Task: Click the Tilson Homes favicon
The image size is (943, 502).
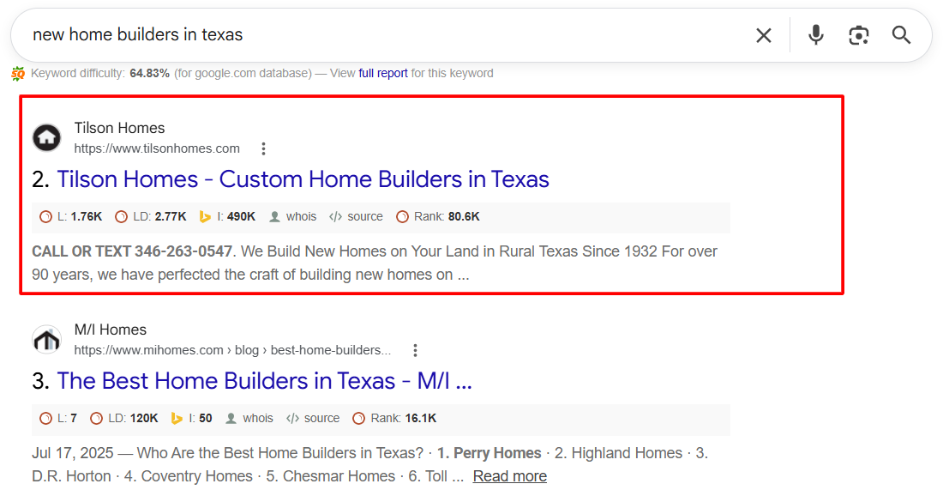Action: (47, 138)
